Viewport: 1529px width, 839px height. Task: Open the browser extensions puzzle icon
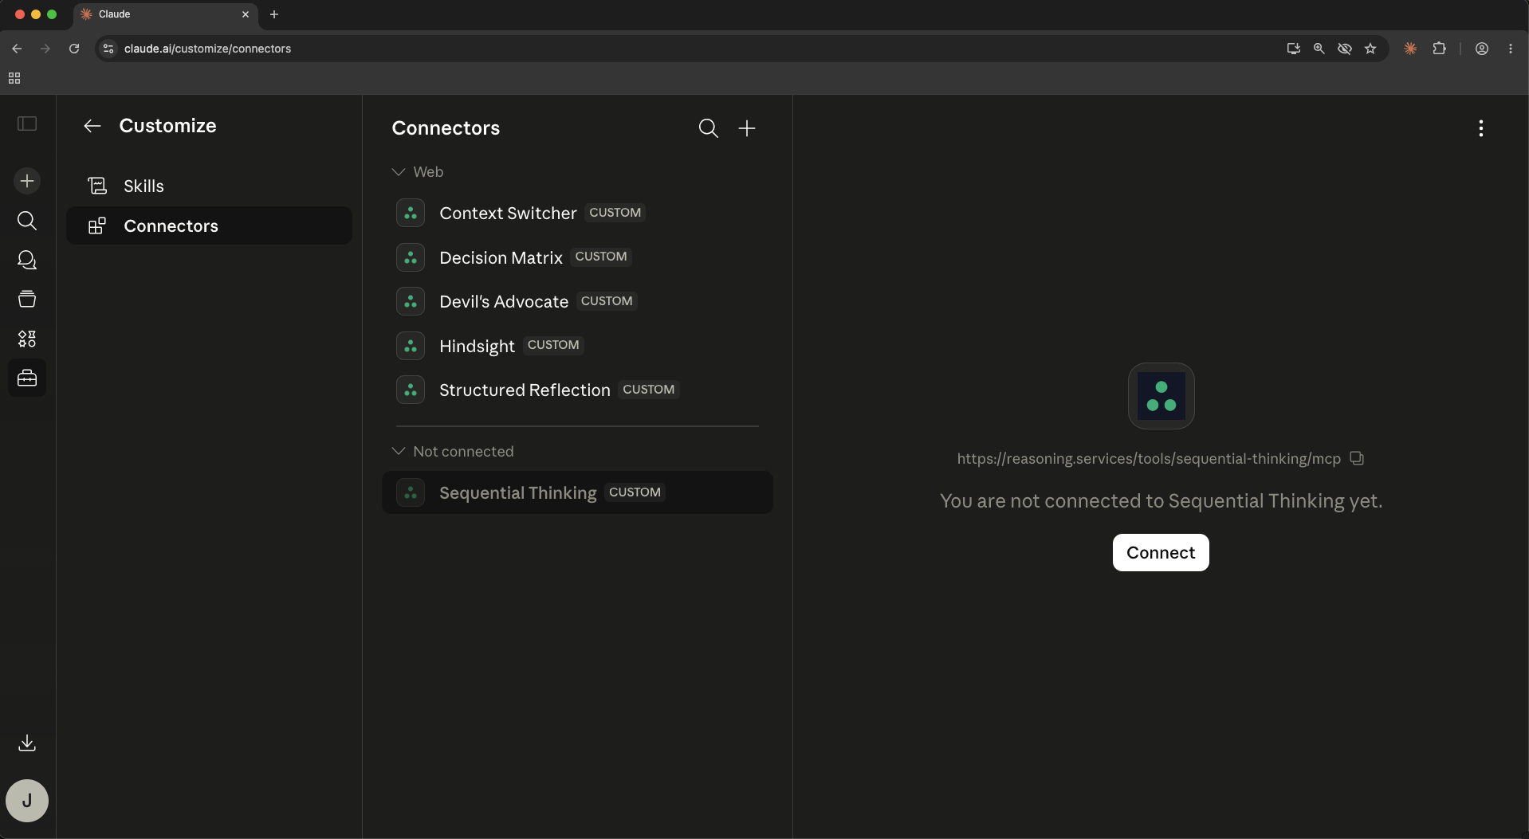click(x=1439, y=49)
